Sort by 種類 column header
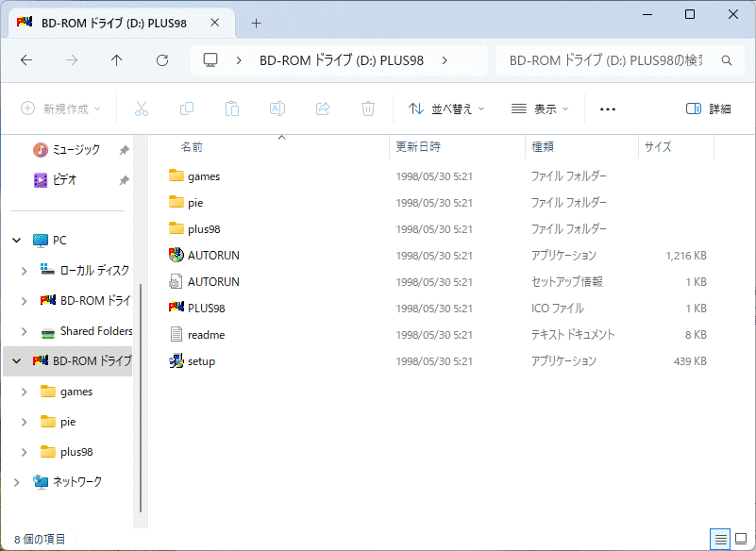 pyautogui.click(x=543, y=146)
